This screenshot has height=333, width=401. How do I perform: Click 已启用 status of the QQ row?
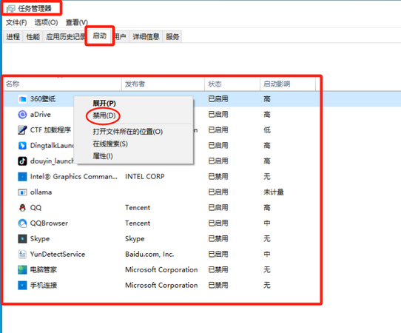[218, 208]
